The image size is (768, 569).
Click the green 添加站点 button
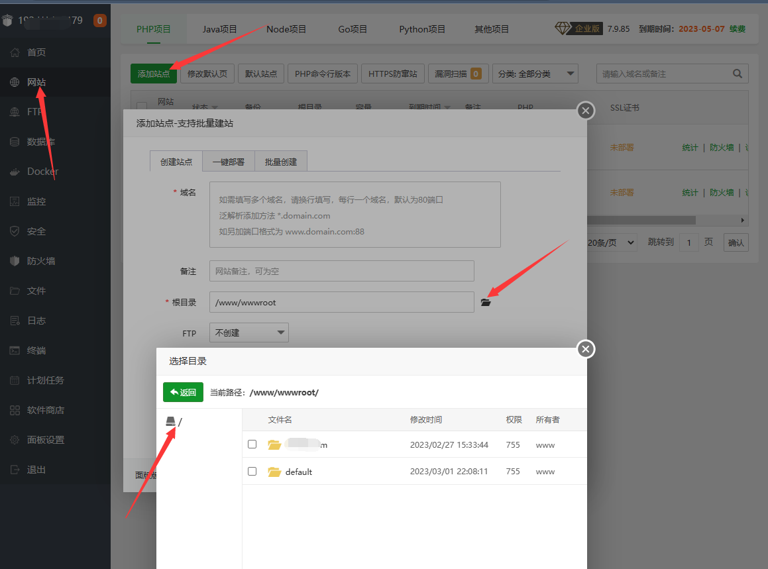coord(153,74)
